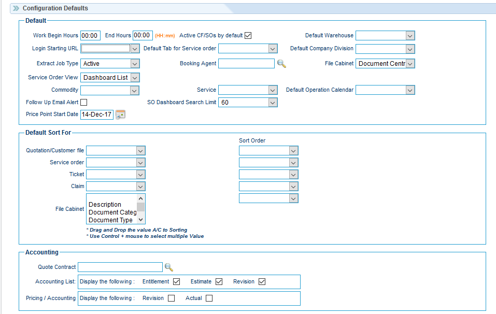The image size is (496, 314).
Task: Check Revision in Pricing / Accounting row
Action: click(171, 298)
